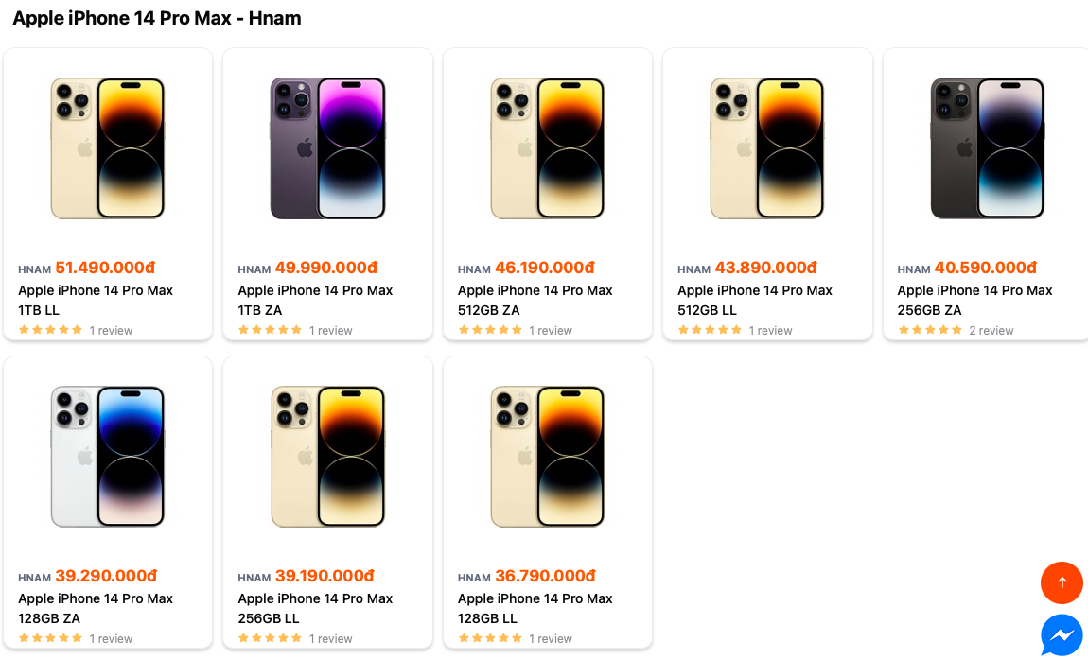Image resolution: width=1088 pixels, height=659 pixels.
Task: Click the 51.490.000đ price
Action: (x=105, y=268)
